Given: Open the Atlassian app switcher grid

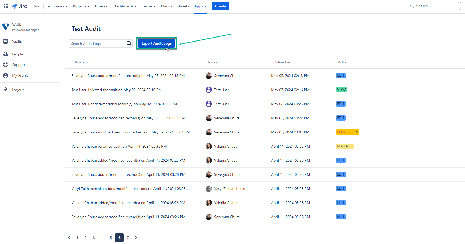Looking at the screenshot, I should tap(6, 6).
